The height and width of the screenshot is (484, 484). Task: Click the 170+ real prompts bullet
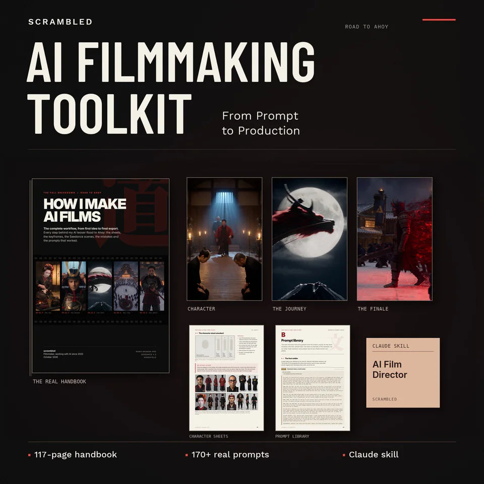(x=227, y=455)
